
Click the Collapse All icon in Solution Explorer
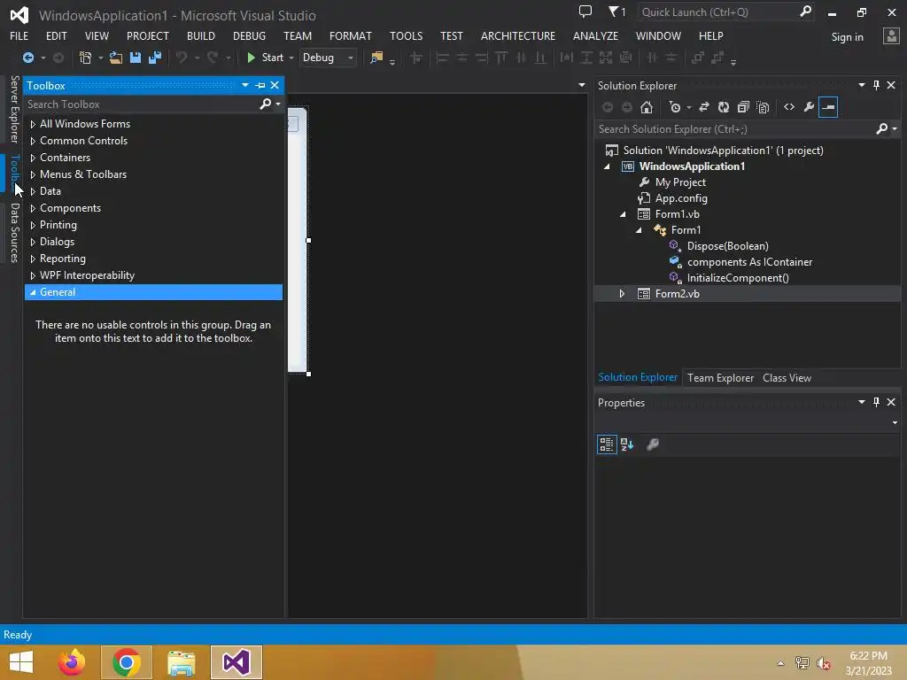pos(743,107)
